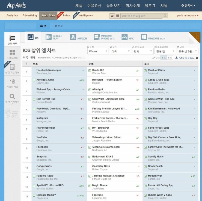The height and width of the screenshot is (201, 202).
Task: Select the grid icon beside search
Action: coord(117,16)
